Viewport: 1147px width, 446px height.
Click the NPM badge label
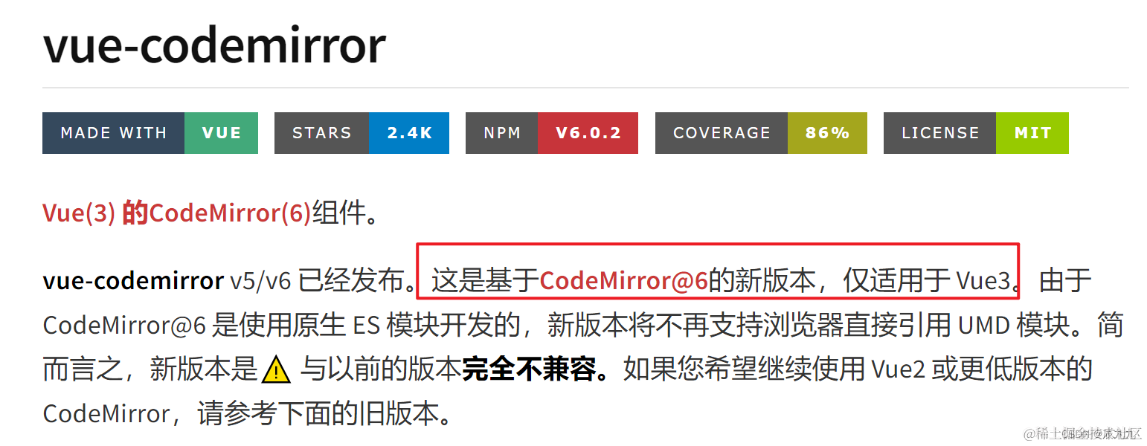[x=501, y=133]
